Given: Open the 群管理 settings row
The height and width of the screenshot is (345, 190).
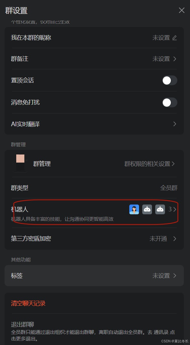Looking at the screenshot, I should 94,164.
